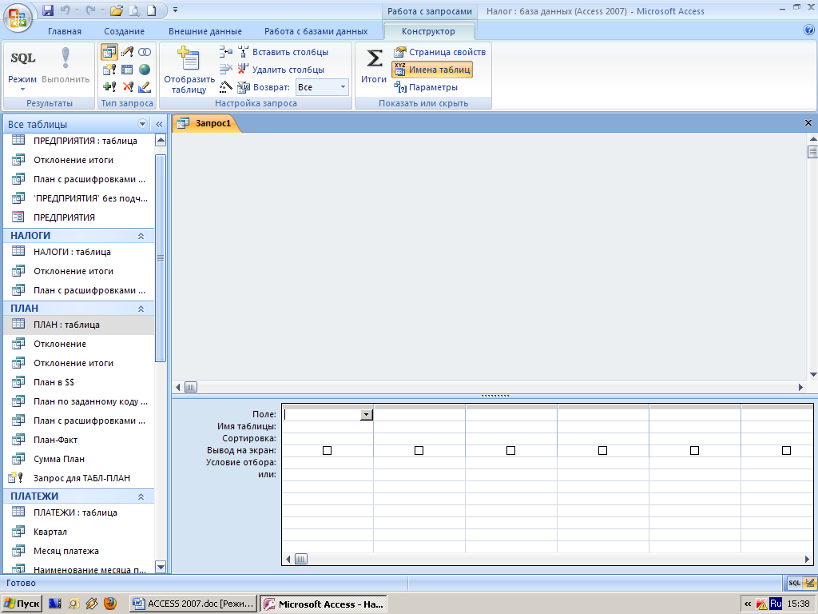Open the Все таблицы navigation pane dropdown
Screen dimensions: 818x614
click(x=142, y=124)
